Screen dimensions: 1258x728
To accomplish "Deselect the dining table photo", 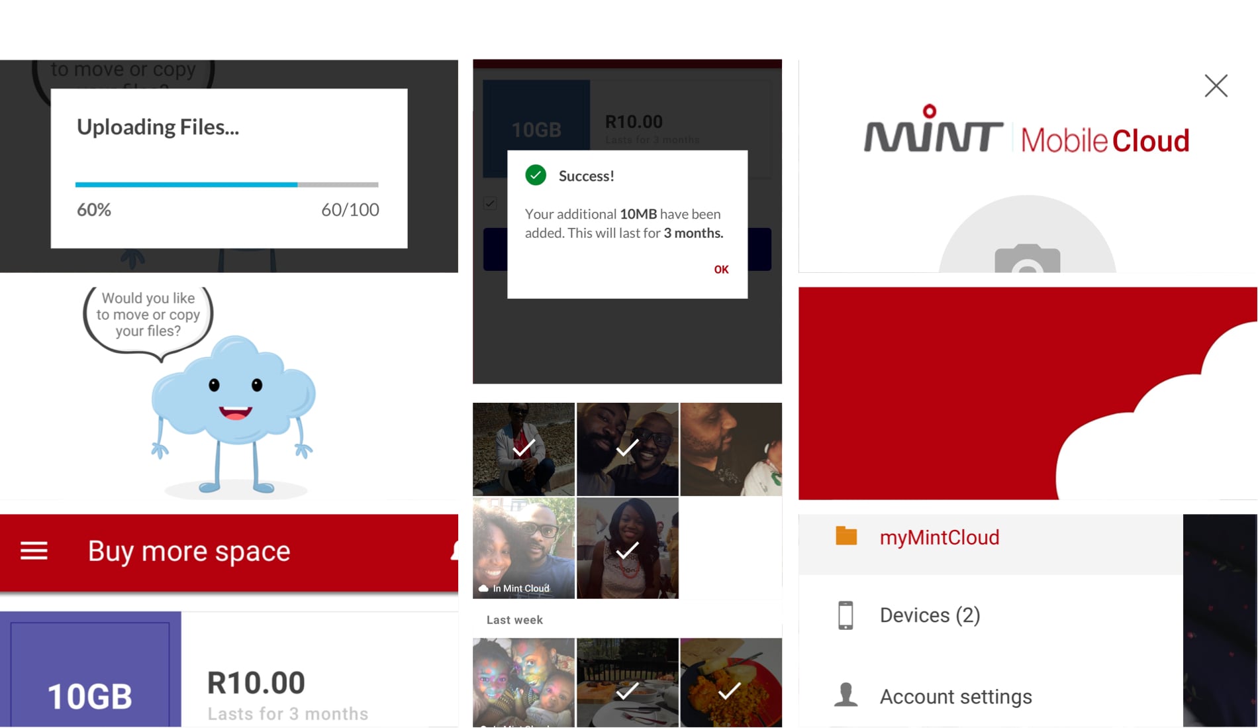I will tap(627, 682).
